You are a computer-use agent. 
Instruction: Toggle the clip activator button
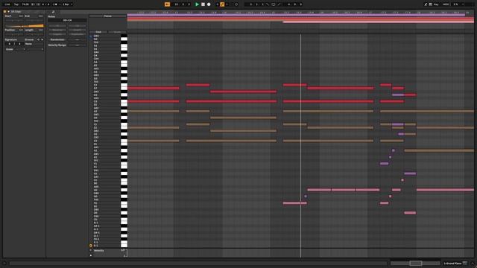pos(4,12)
